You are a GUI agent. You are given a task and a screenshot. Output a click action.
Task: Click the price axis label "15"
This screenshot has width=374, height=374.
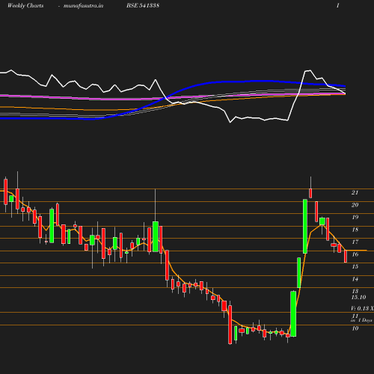point(355,266)
